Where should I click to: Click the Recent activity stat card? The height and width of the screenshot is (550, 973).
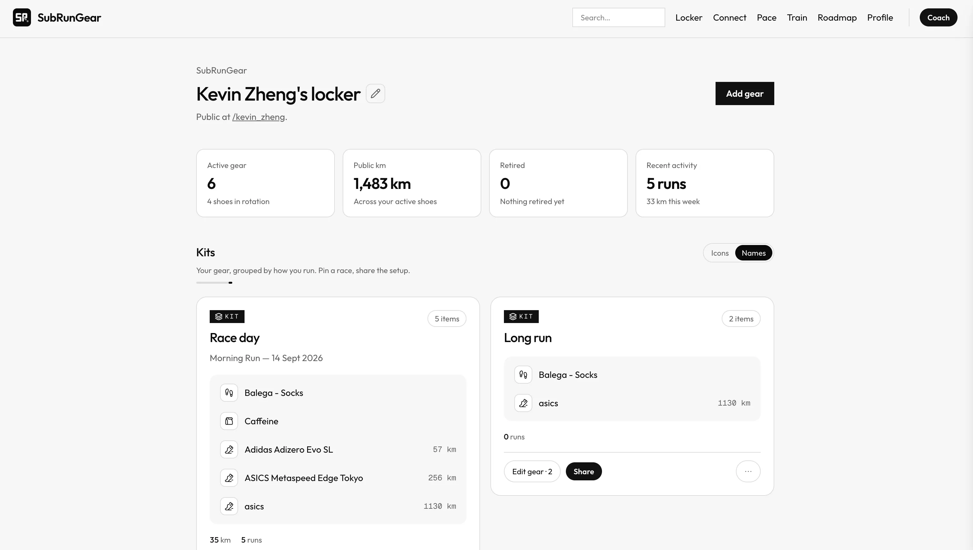pyautogui.click(x=705, y=183)
